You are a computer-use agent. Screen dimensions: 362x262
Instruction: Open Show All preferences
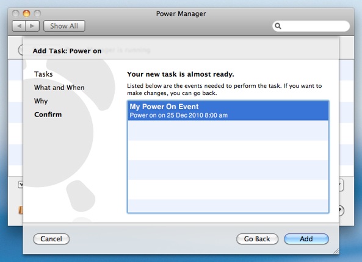pos(64,26)
